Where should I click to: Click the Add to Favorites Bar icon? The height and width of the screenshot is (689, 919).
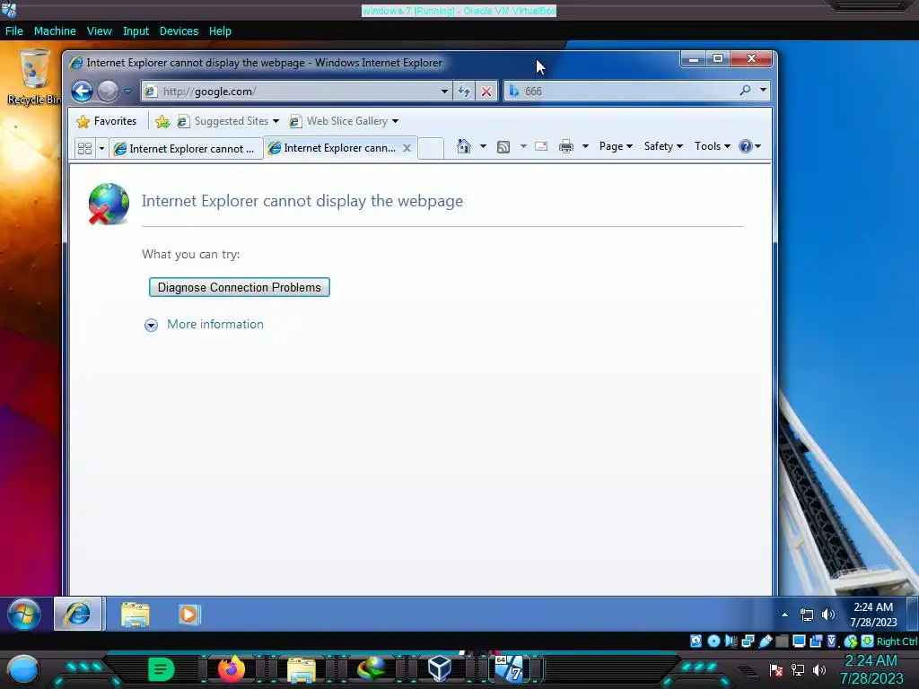[162, 121]
